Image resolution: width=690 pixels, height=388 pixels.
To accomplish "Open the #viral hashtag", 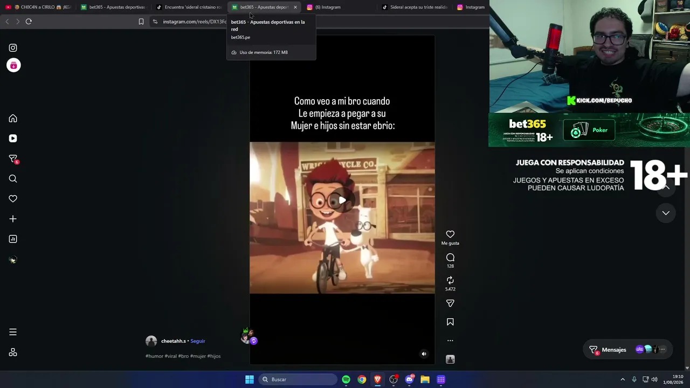I will [x=170, y=356].
